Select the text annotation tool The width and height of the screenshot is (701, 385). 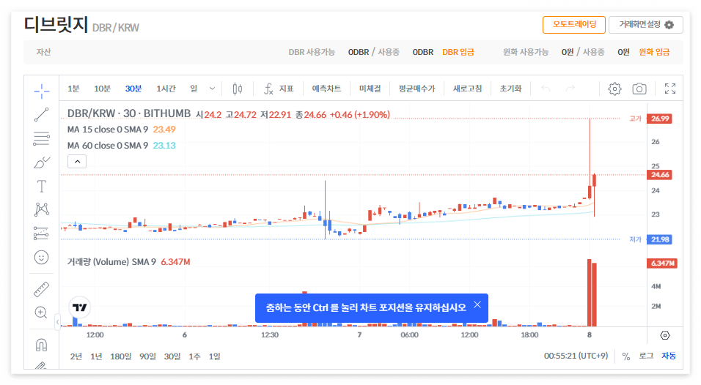42,186
